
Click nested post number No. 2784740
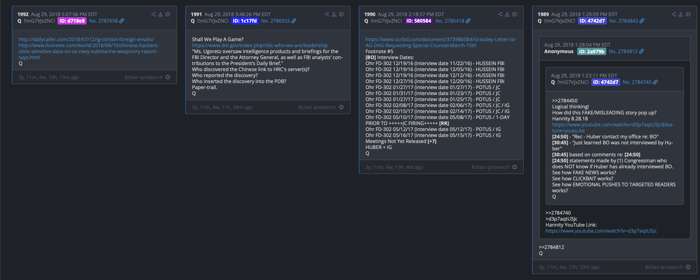coord(637,82)
